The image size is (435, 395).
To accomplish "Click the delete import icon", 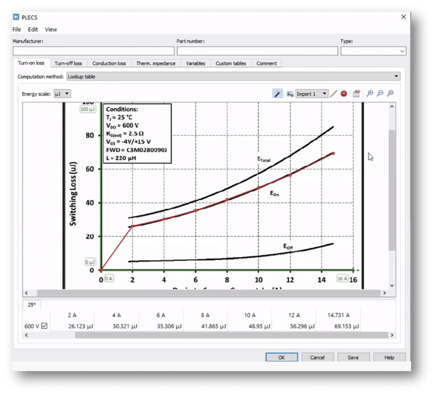I will tap(344, 93).
